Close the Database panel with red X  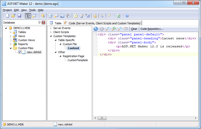(x=43, y=23)
